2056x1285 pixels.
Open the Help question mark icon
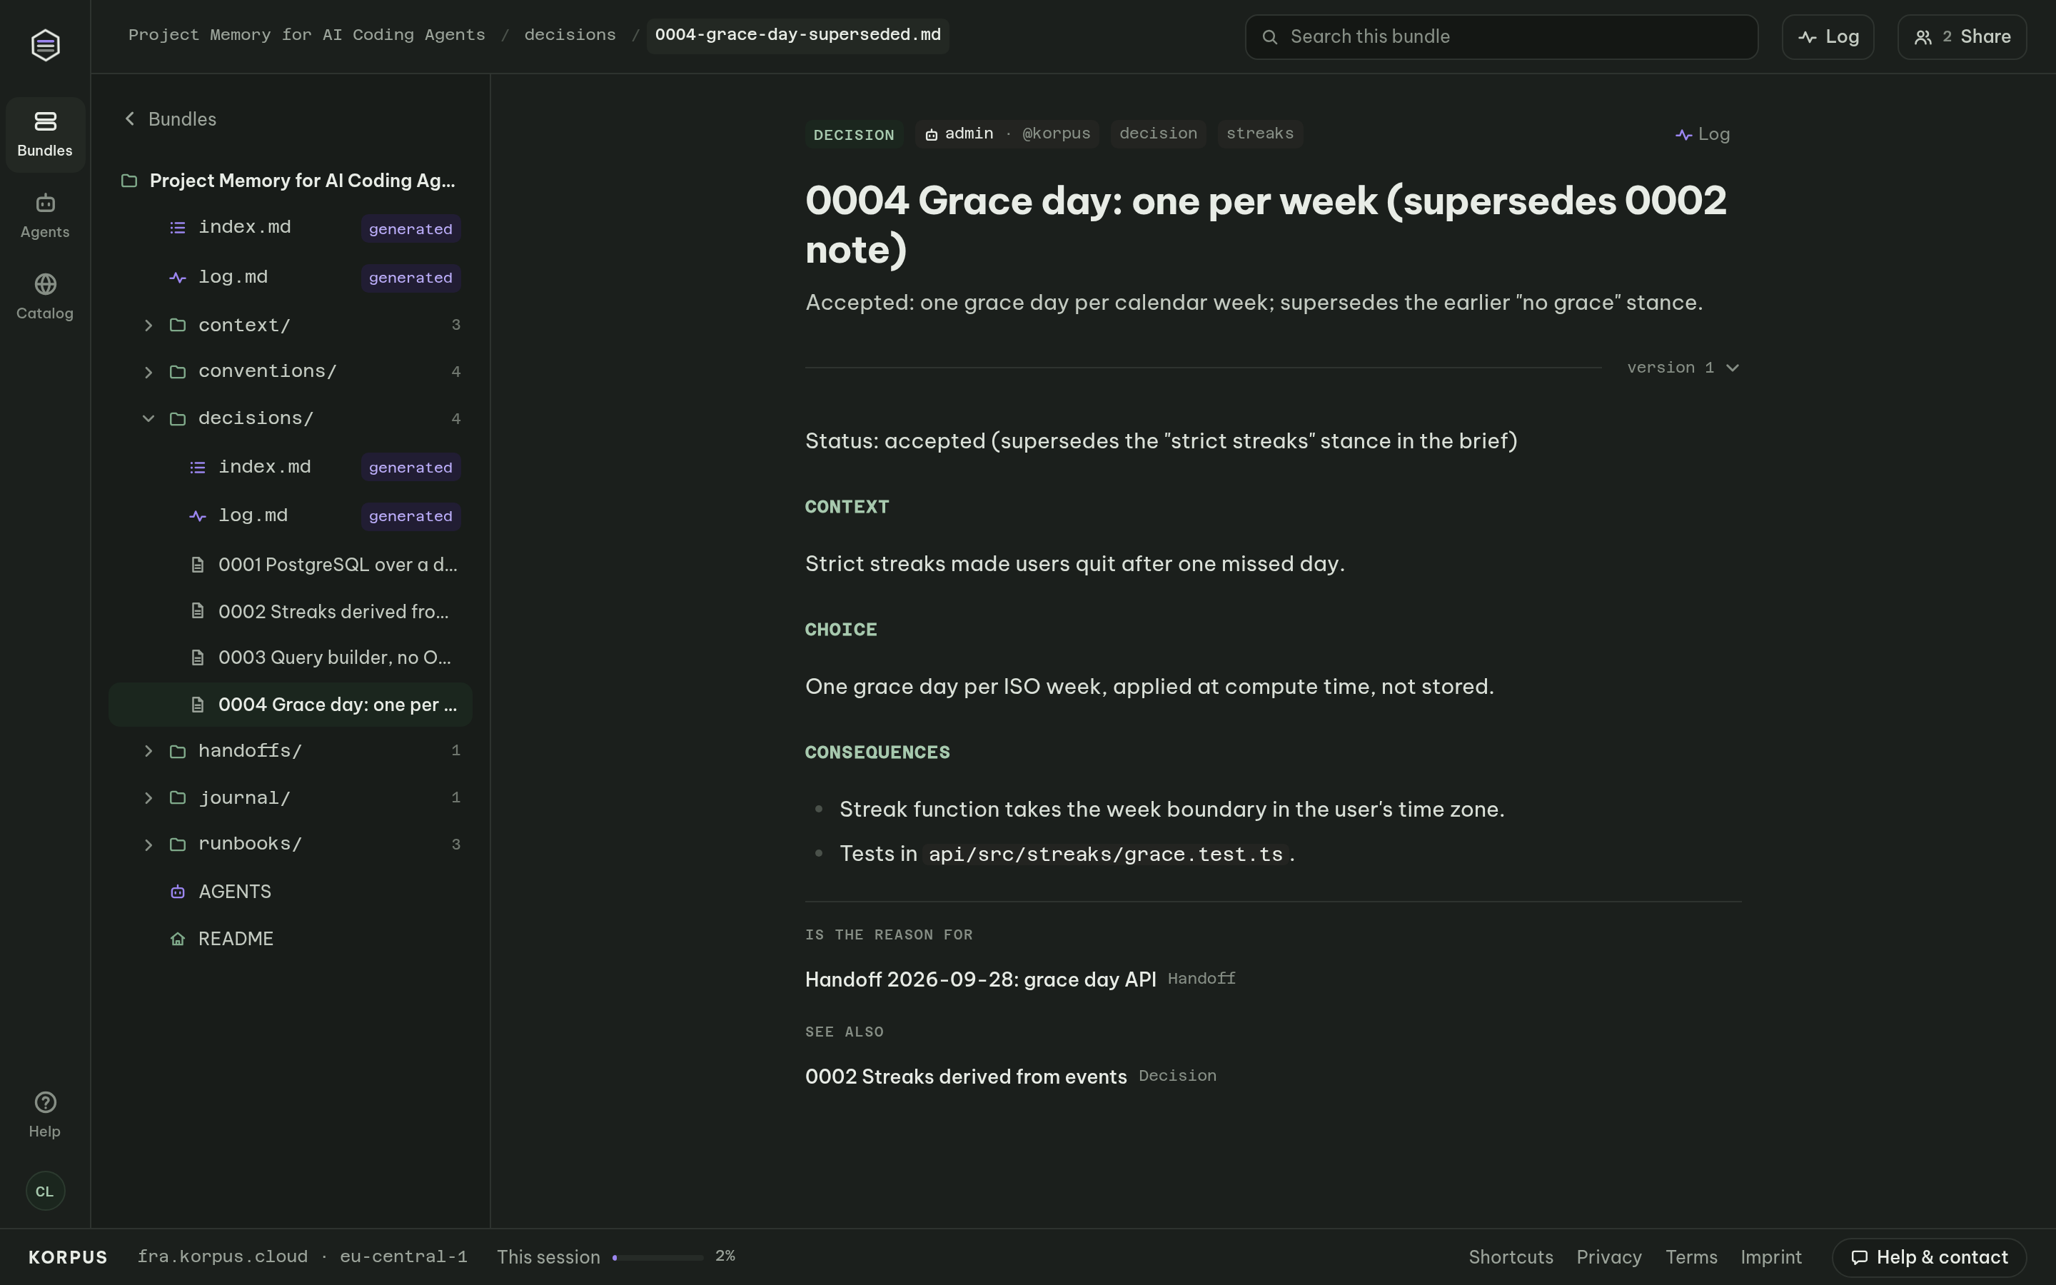(45, 1102)
